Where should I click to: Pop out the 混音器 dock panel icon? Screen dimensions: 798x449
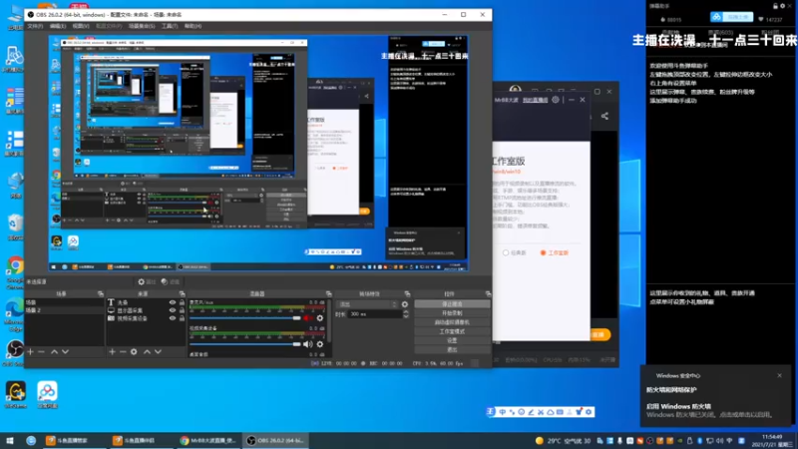329,293
